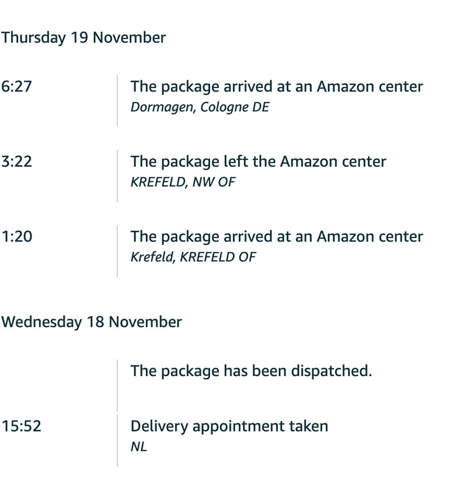
Task: Click the divider line beside the 1:20 entry
Action: [x=117, y=251]
